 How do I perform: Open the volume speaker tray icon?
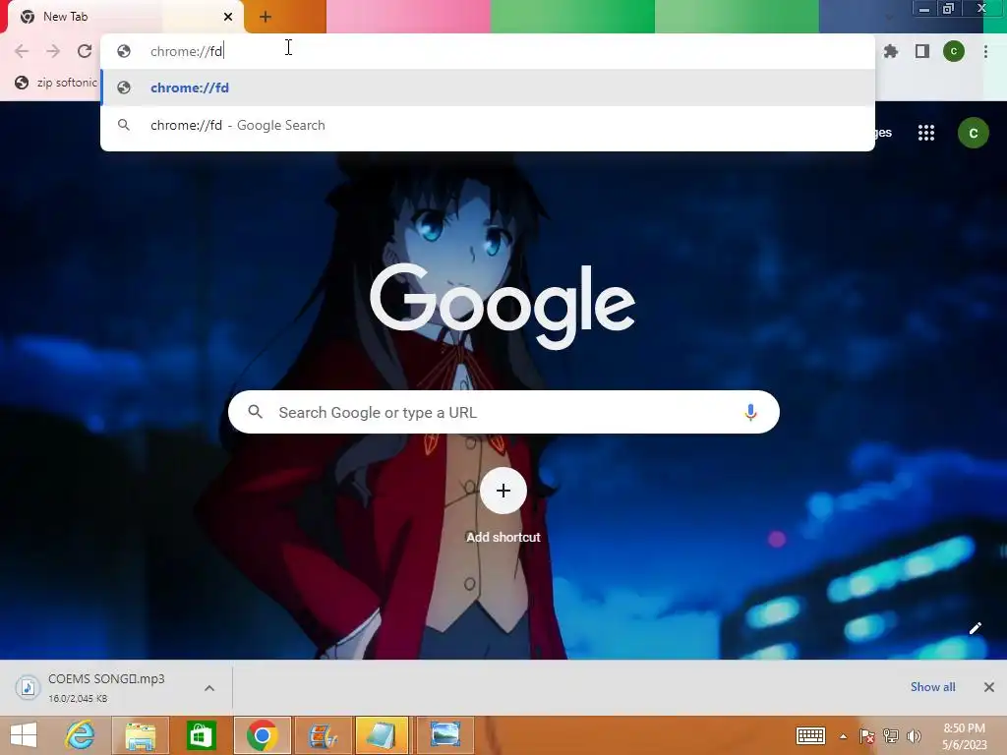pos(914,735)
